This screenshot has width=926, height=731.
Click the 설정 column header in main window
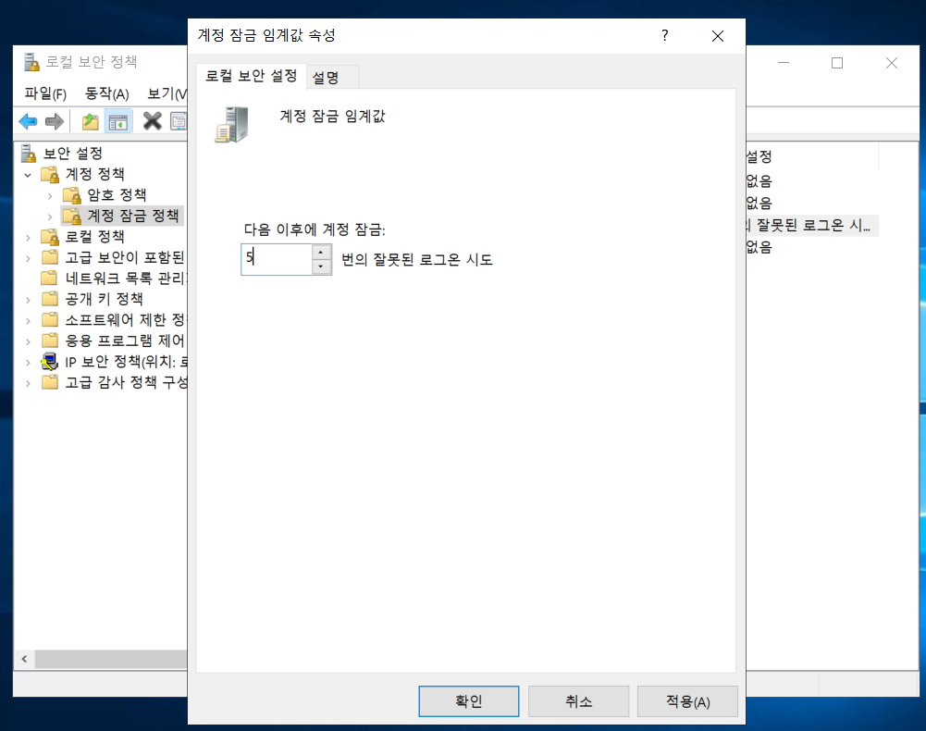812,156
